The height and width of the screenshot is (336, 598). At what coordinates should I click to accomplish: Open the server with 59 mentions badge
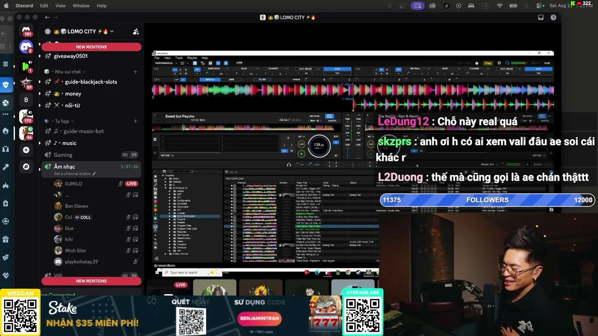tap(26, 83)
